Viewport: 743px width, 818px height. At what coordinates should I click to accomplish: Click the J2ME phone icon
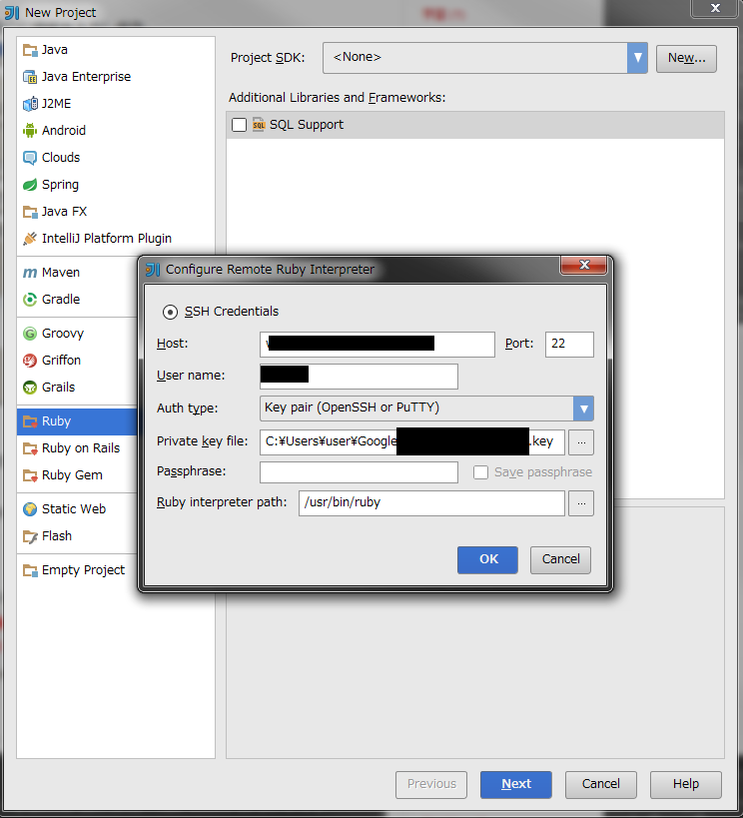[30, 104]
